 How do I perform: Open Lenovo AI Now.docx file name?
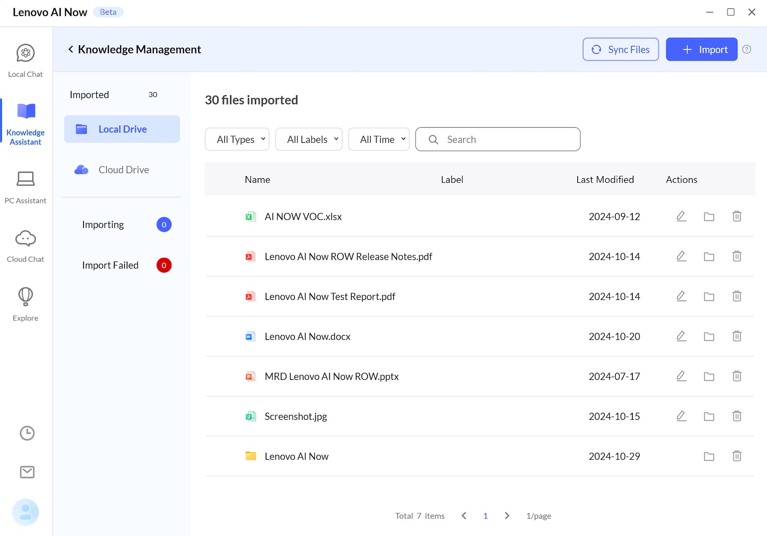click(x=308, y=336)
